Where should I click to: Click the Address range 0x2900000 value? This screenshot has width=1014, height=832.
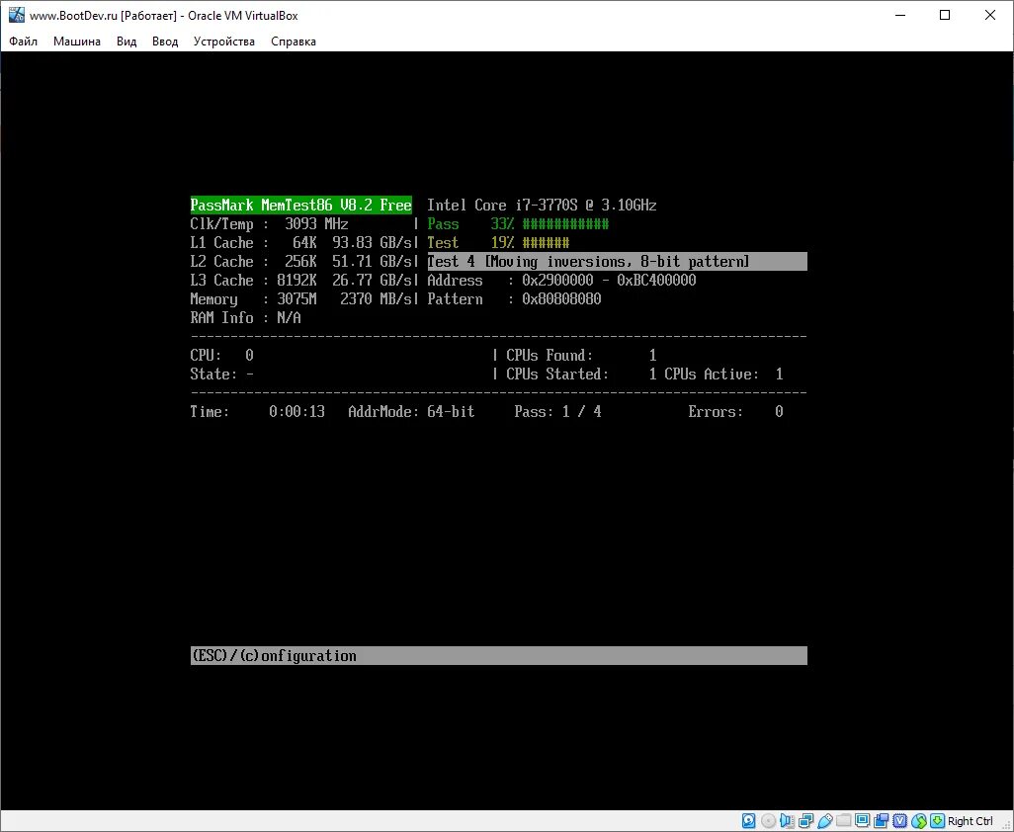coord(609,280)
